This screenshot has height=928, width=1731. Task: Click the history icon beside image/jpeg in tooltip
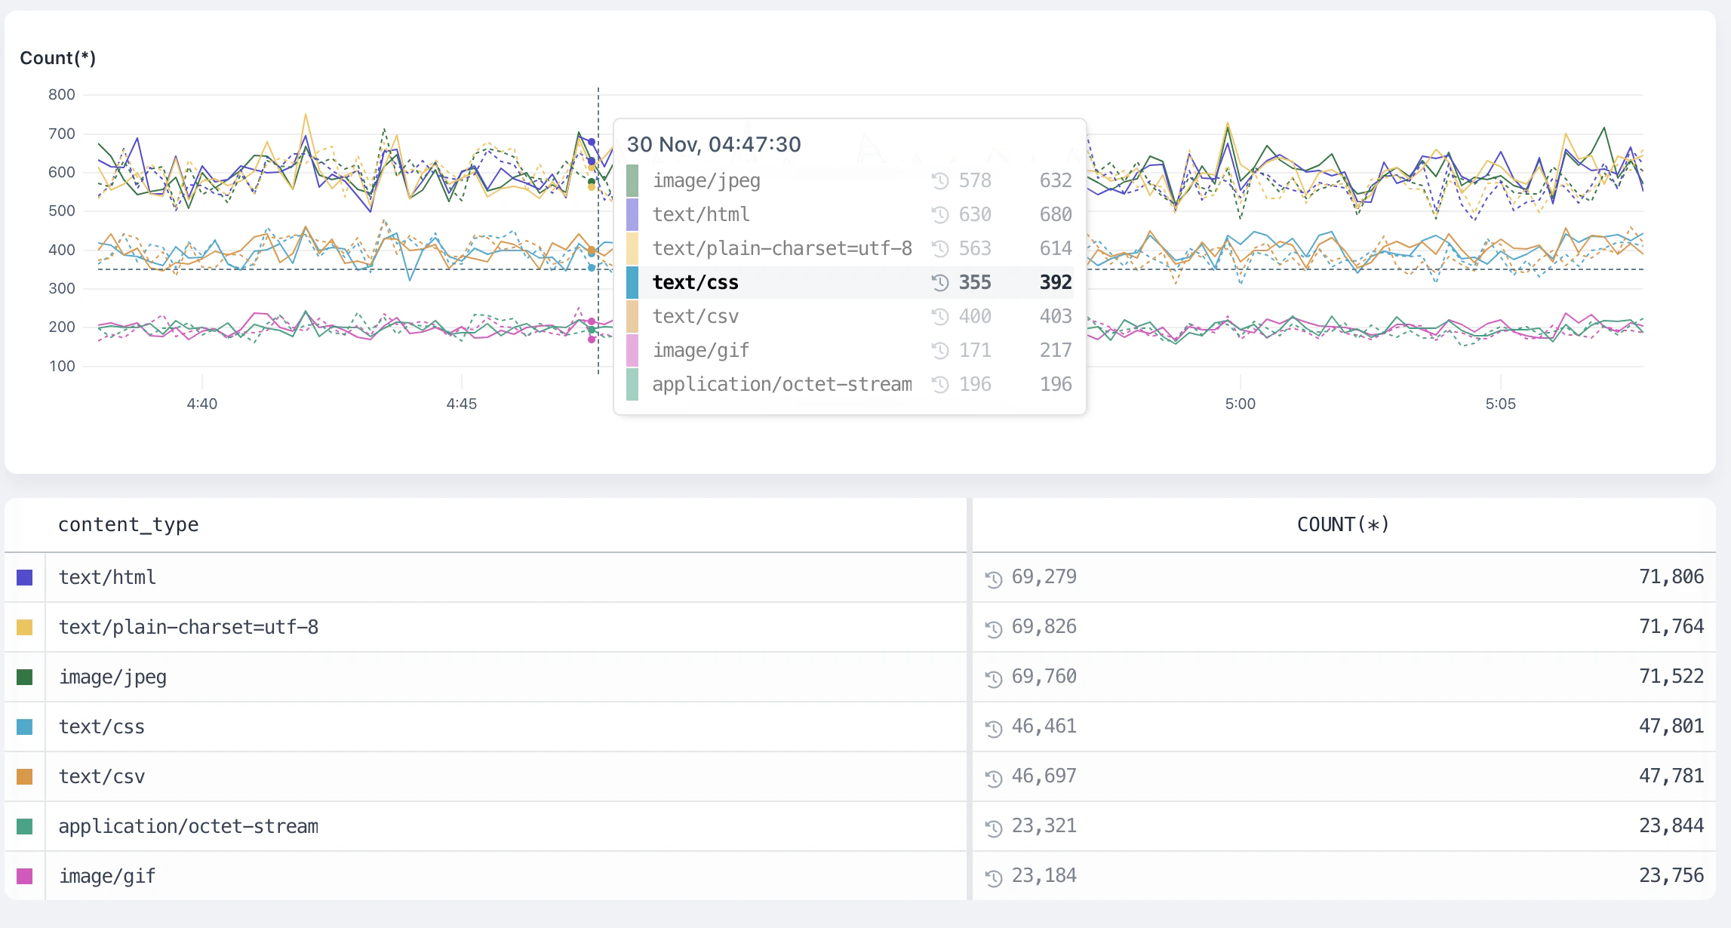pyautogui.click(x=939, y=180)
